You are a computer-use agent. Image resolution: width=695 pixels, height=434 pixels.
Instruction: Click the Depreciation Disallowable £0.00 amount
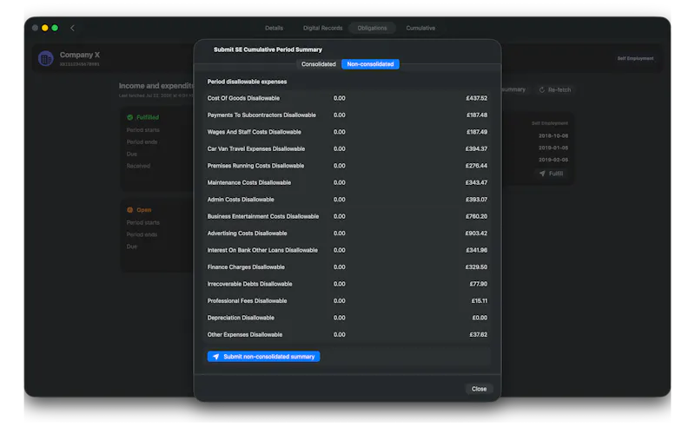[480, 318]
